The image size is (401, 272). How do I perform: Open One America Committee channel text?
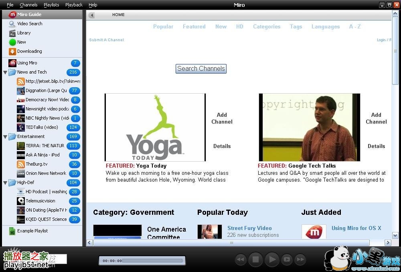click(x=166, y=233)
